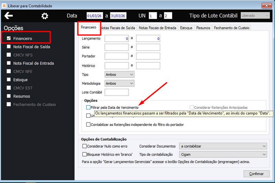
Task: Open the gear settings icon
Action: (x=45, y=16)
